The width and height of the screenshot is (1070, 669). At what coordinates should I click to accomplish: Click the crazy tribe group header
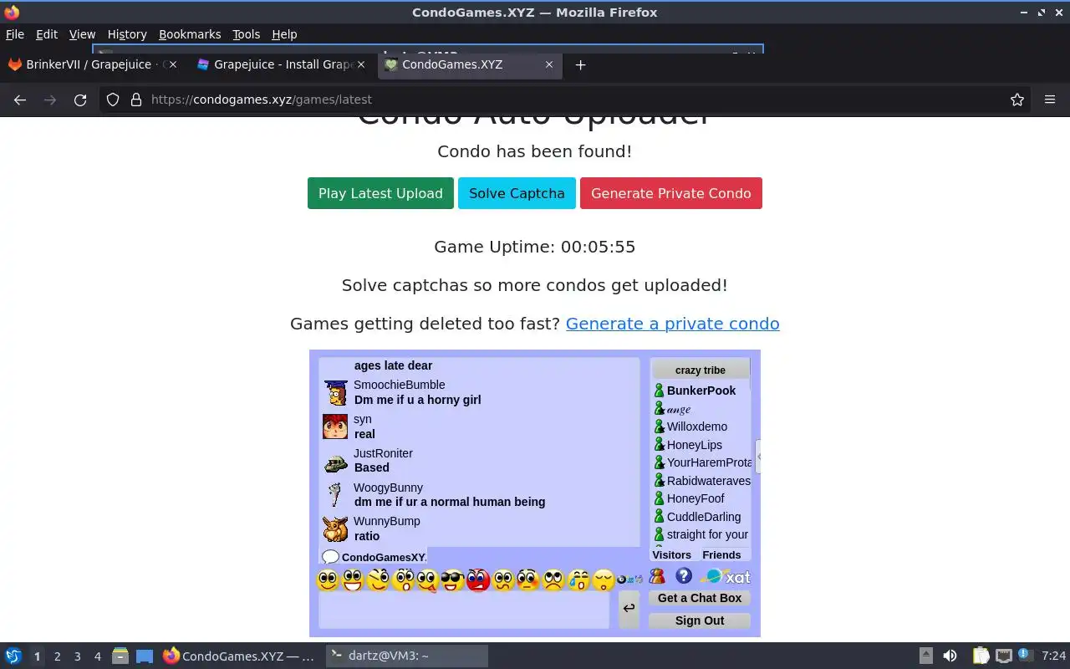click(x=701, y=370)
